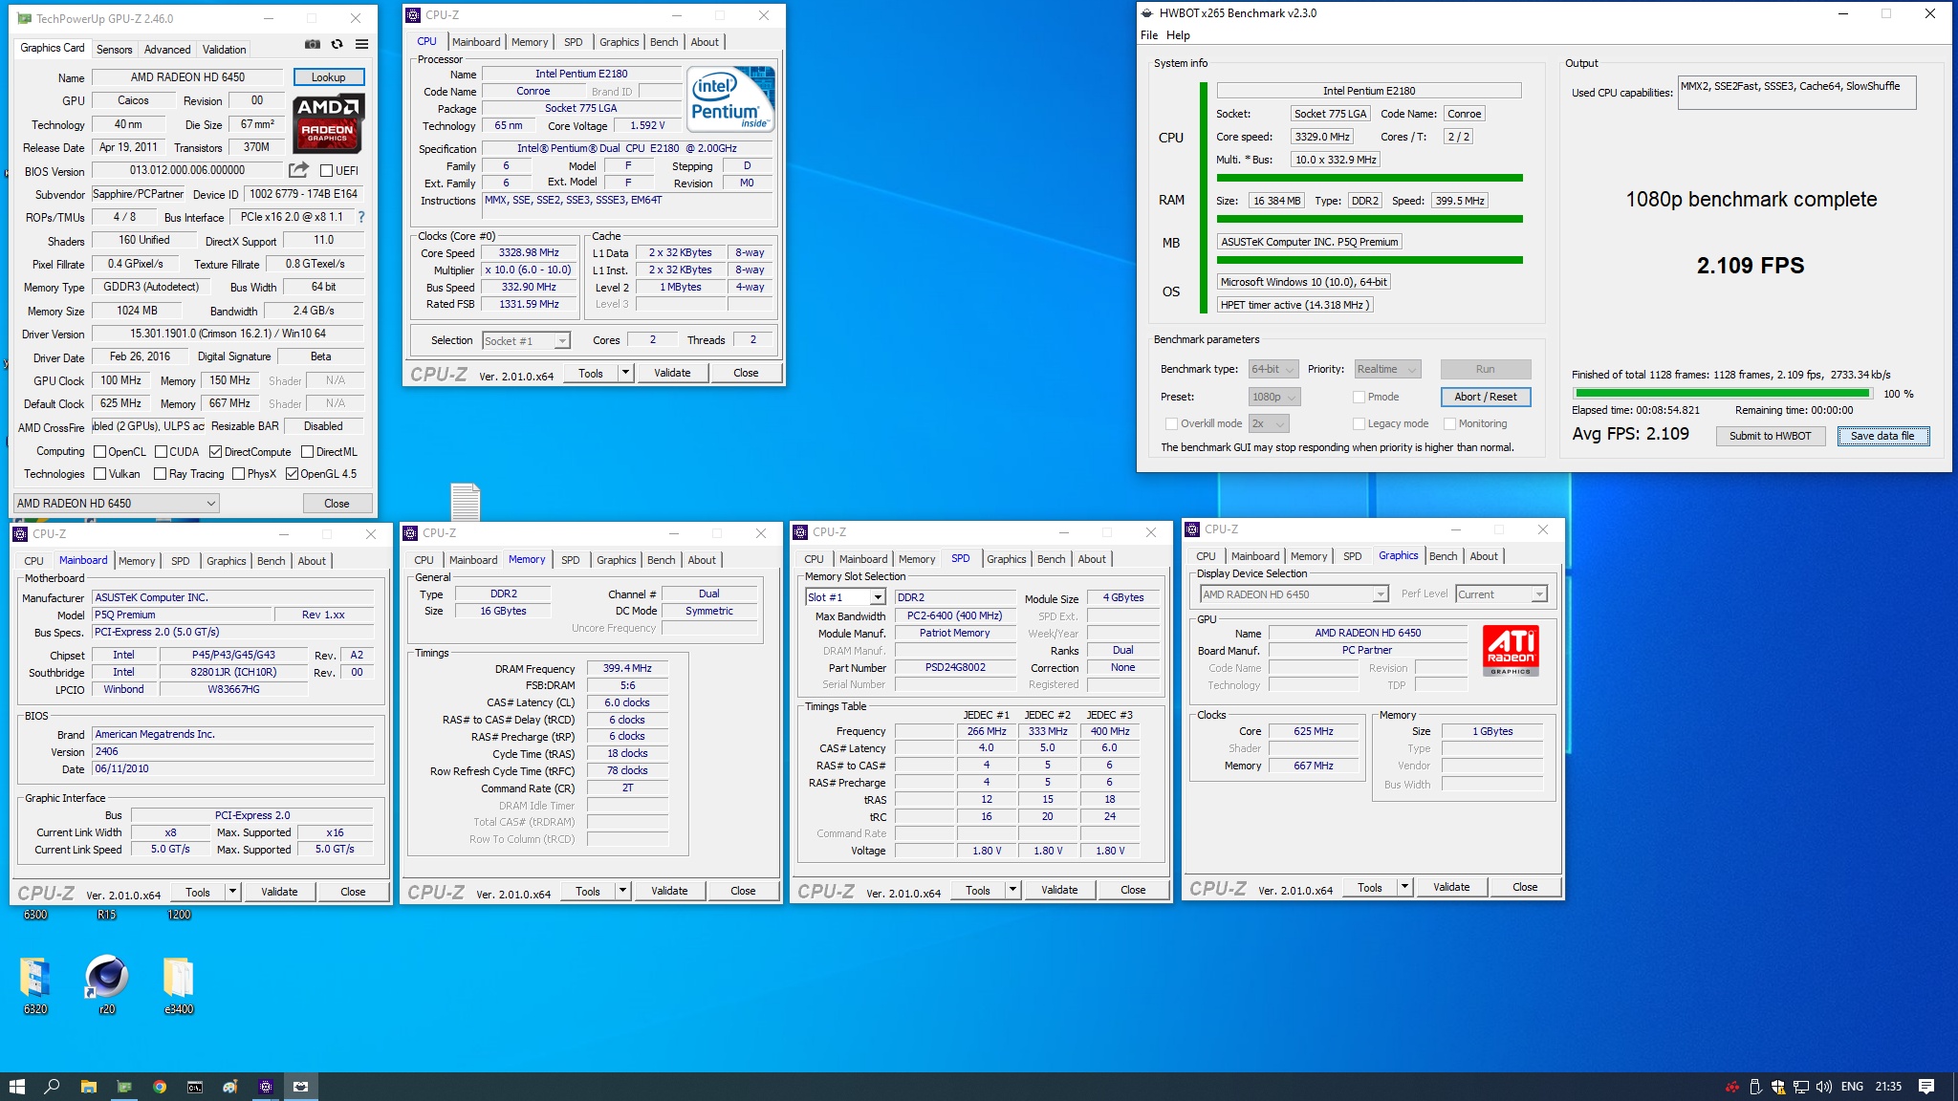Click the GPU-Z refresh icon
The image size is (1958, 1101).
[337, 44]
